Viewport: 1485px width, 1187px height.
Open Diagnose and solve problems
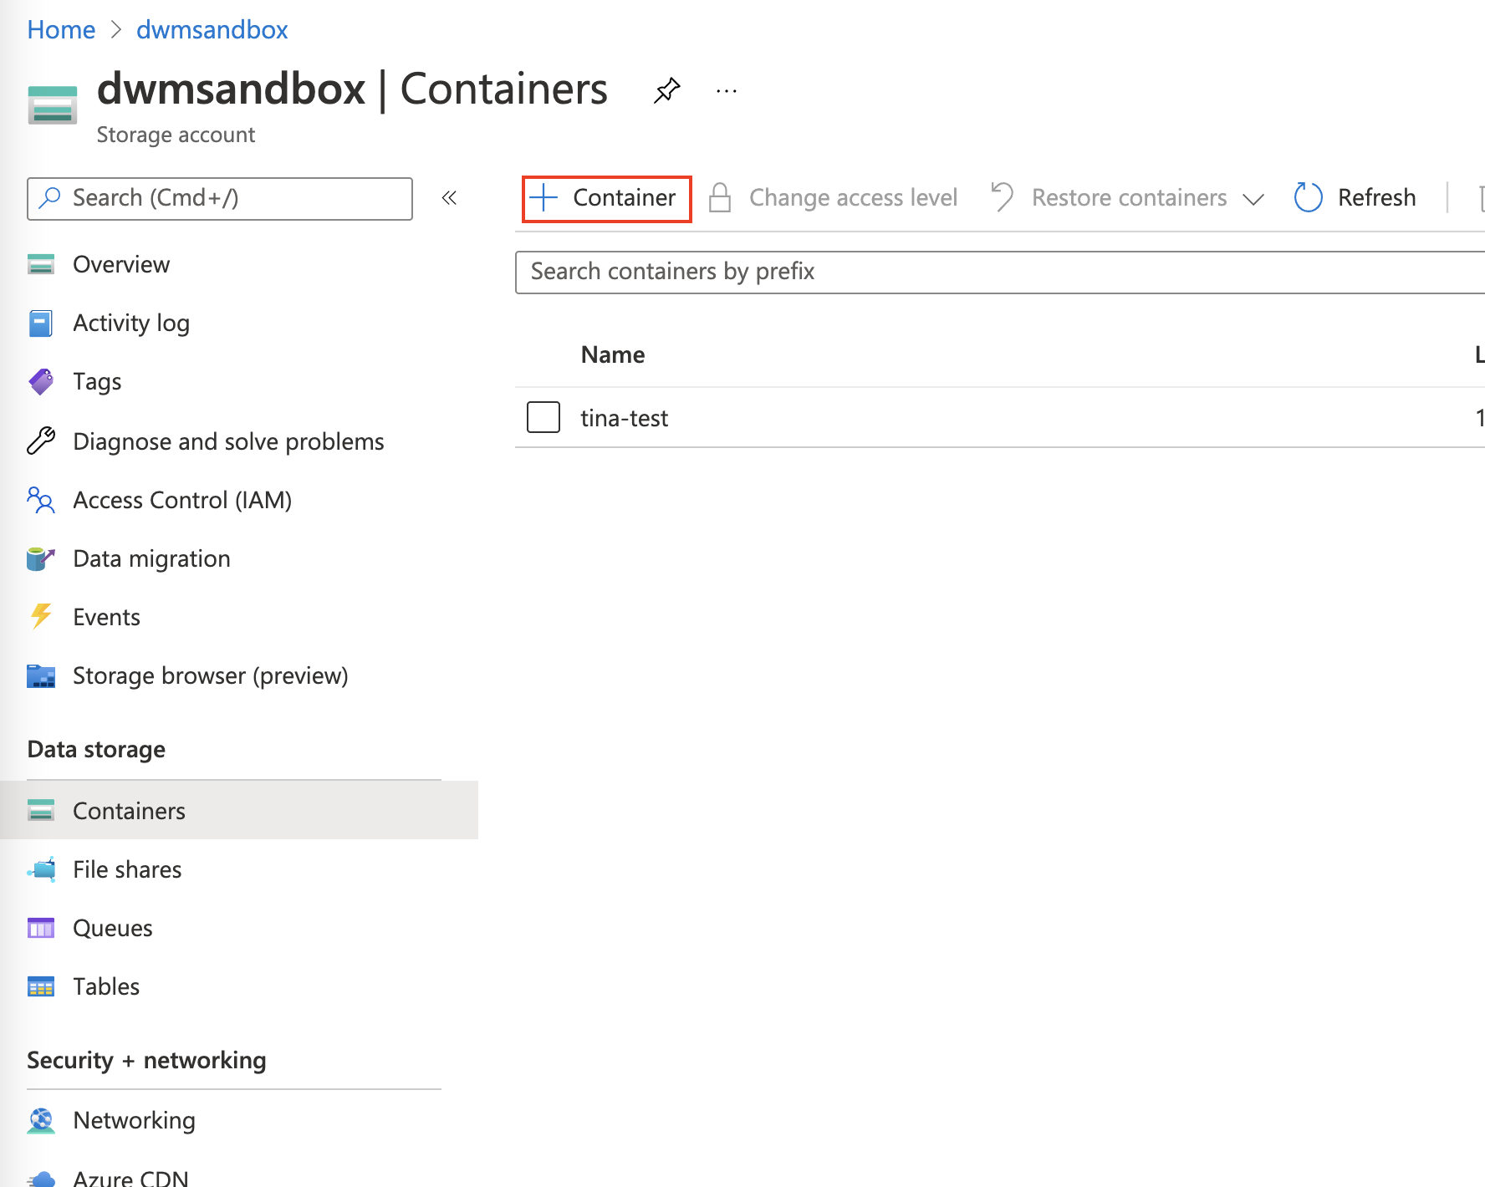click(228, 441)
